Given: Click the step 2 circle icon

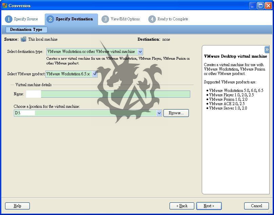Looking at the screenshot, I should point(50,19).
